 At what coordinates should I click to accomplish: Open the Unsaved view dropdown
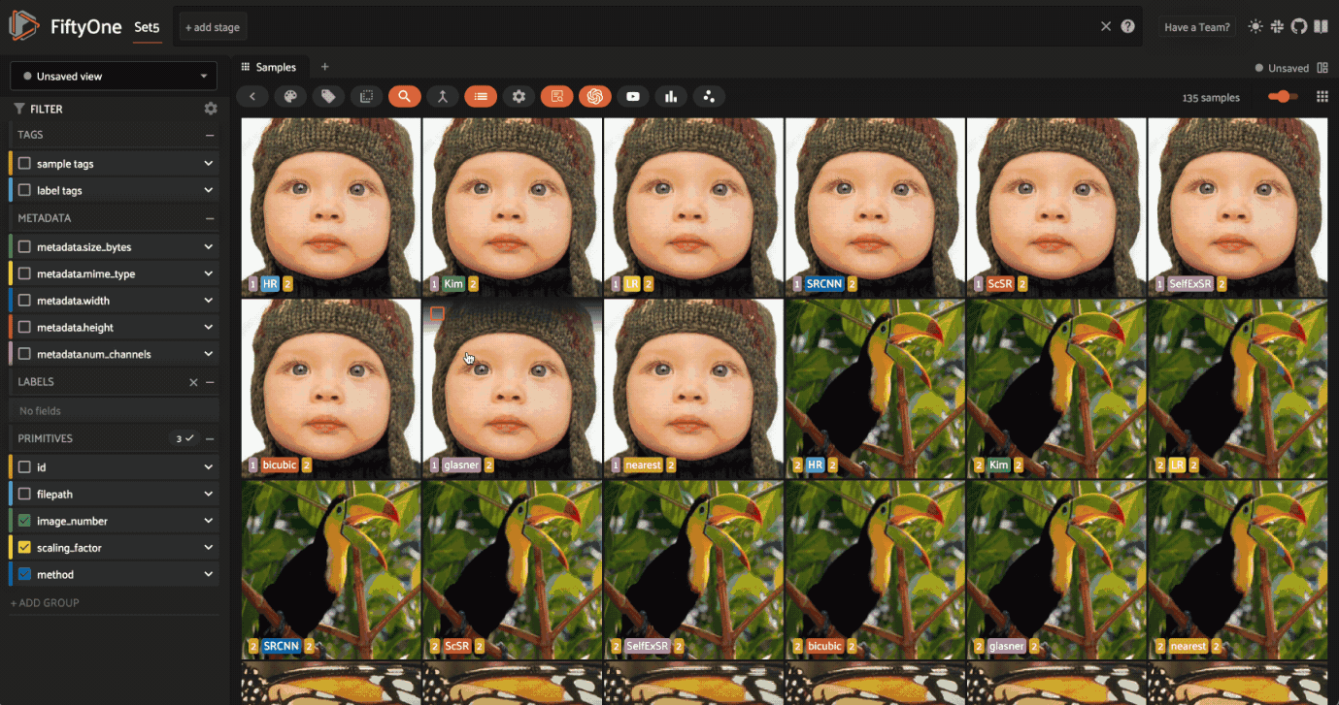point(114,76)
